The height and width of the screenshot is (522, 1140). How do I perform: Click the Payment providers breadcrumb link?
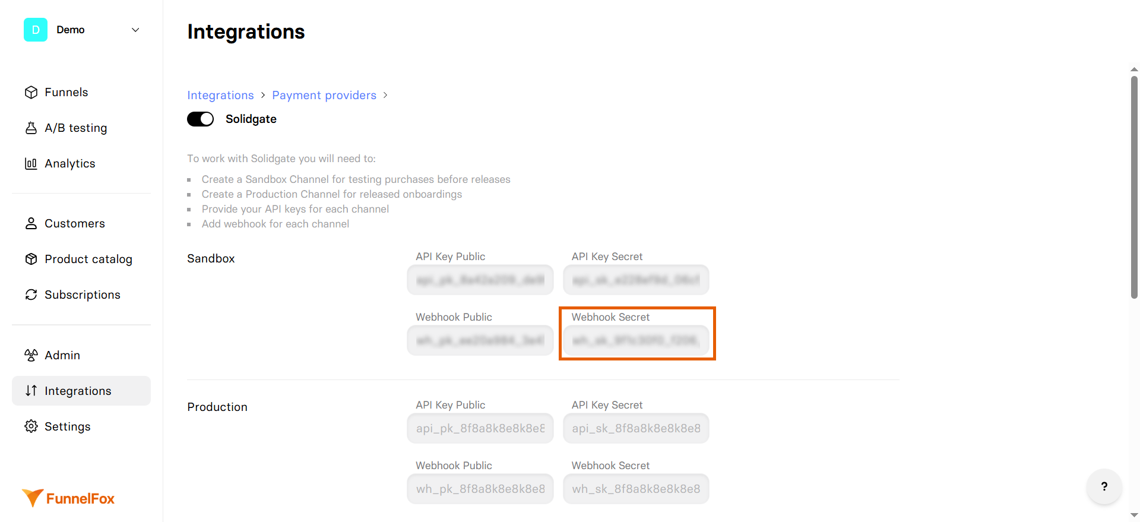pos(324,95)
